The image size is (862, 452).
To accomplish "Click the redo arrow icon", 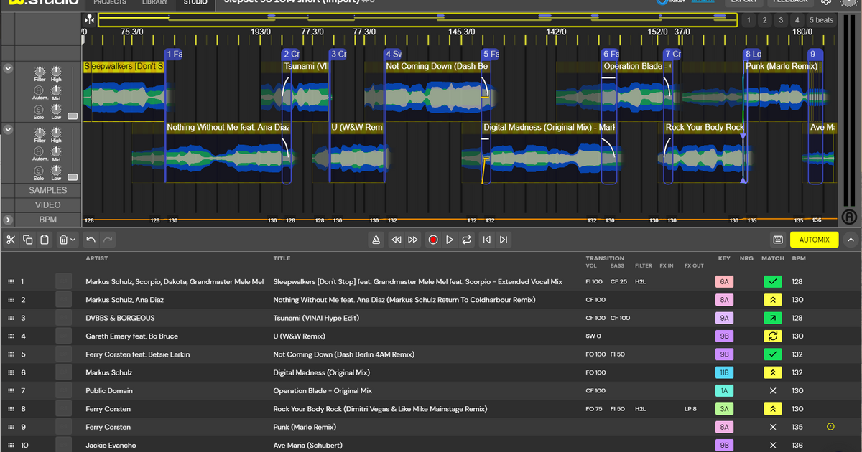I will [x=108, y=240].
